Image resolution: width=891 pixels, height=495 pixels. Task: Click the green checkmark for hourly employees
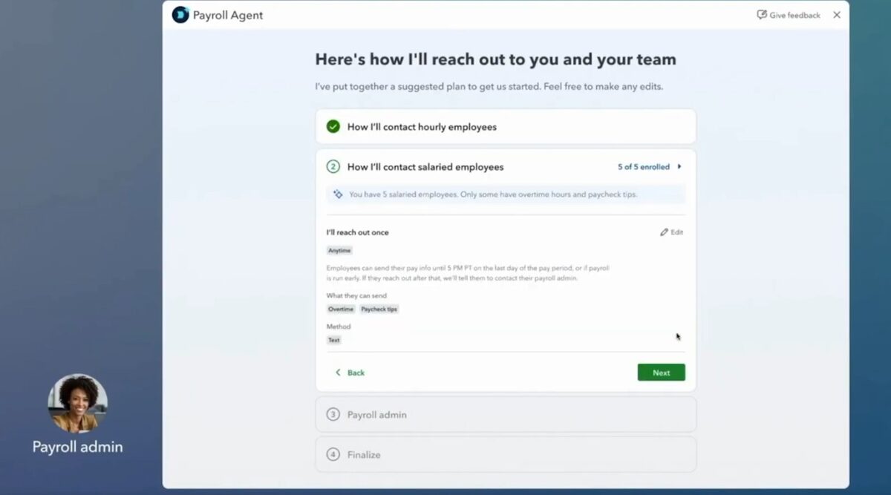[x=333, y=127]
